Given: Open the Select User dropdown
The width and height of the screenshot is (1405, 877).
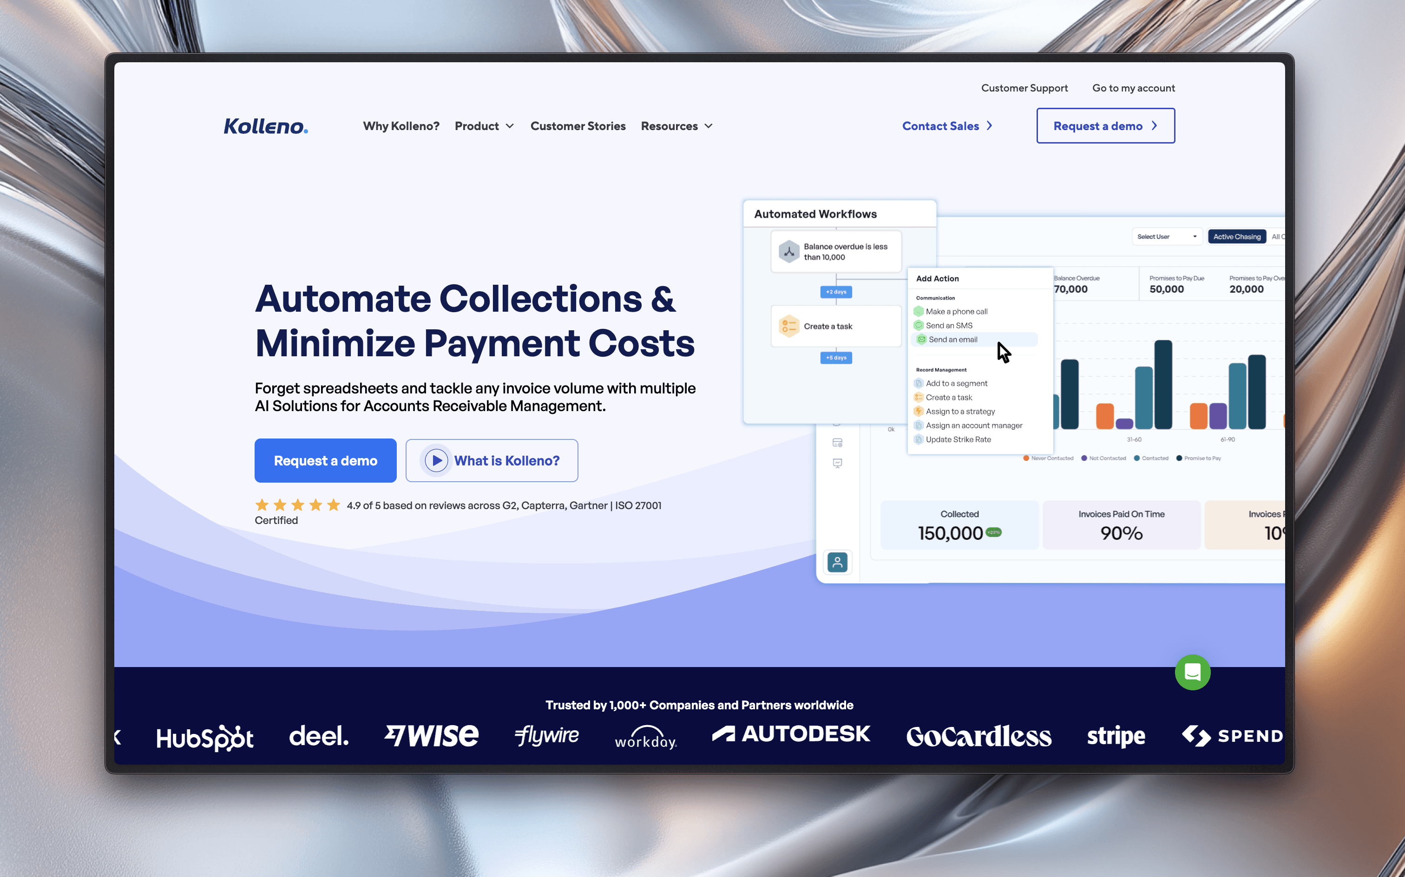Looking at the screenshot, I should pos(1167,236).
